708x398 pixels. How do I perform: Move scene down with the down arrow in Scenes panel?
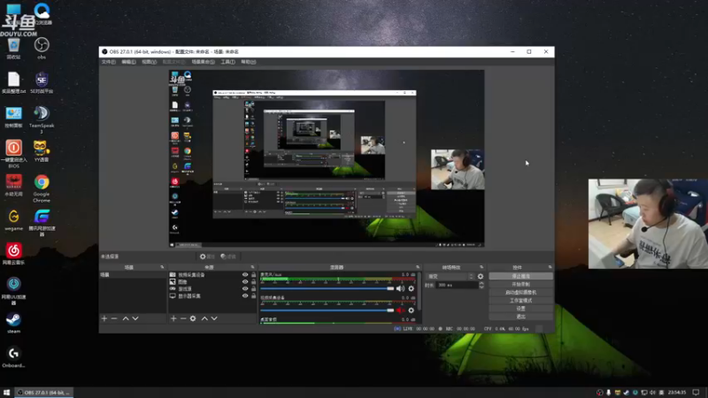pyautogui.click(x=135, y=318)
